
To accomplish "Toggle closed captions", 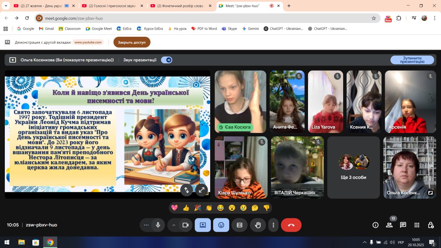I will [x=239, y=225].
